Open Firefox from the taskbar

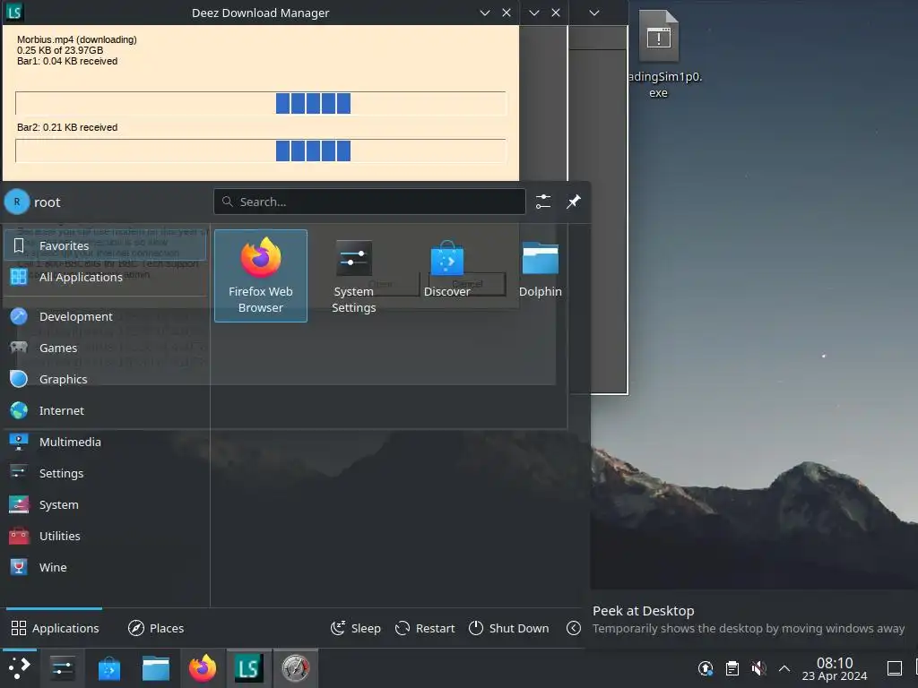(203, 668)
